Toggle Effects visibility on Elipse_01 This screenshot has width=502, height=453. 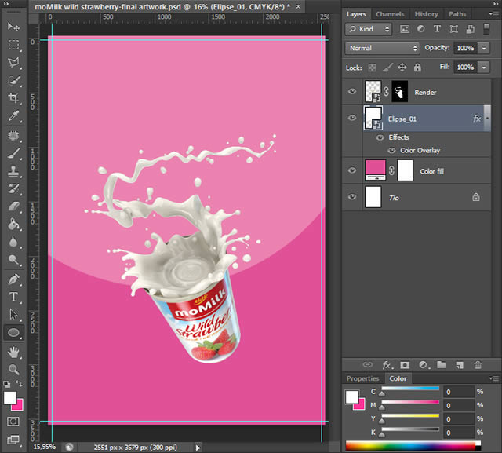(x=380, y=137)
